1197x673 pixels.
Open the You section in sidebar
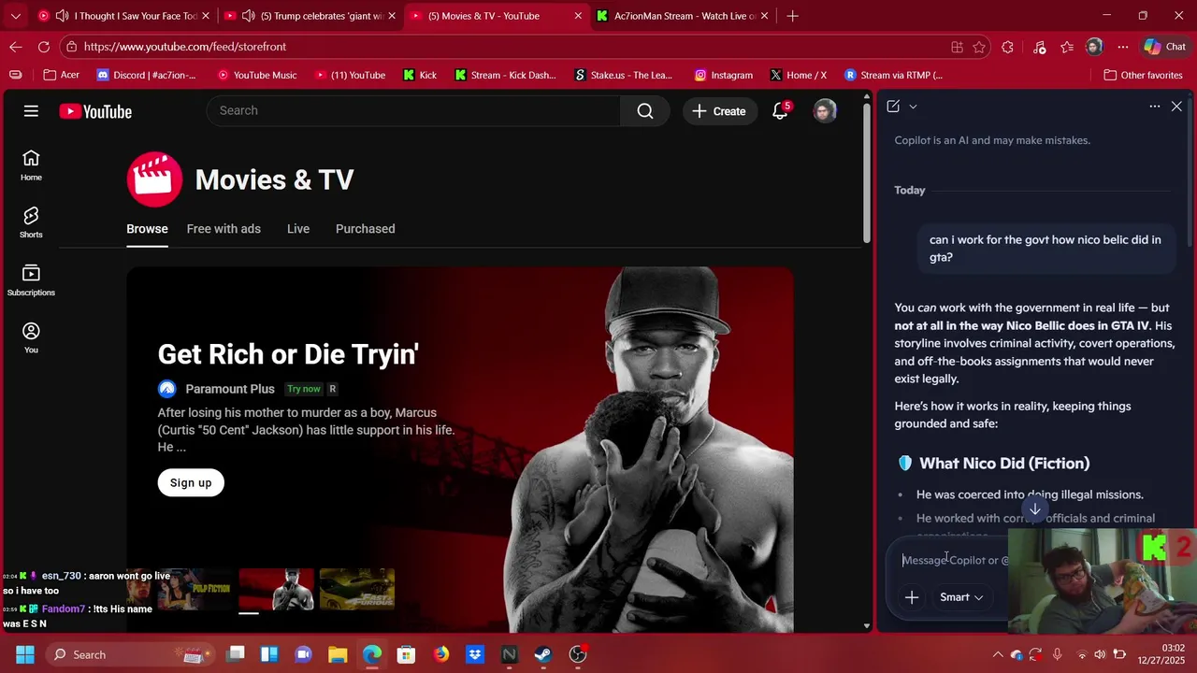click(x=31, y=337)
